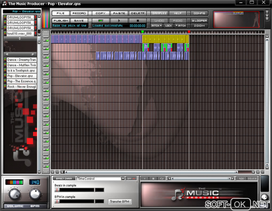Click the horizontal timeline scrollbar
The image size is (272, 211).
click(151, 172)
